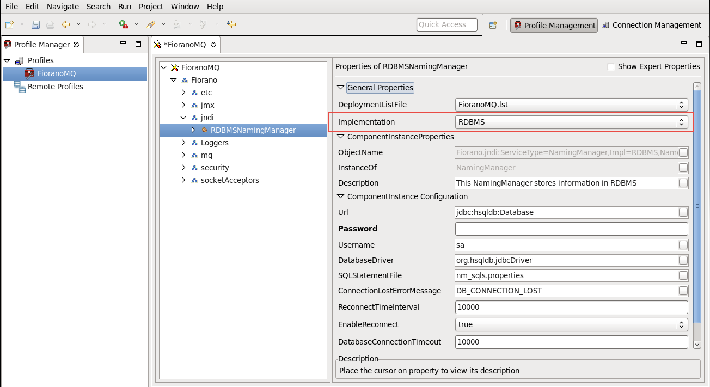Switch to Connection Management perspective

click(651, 25)
